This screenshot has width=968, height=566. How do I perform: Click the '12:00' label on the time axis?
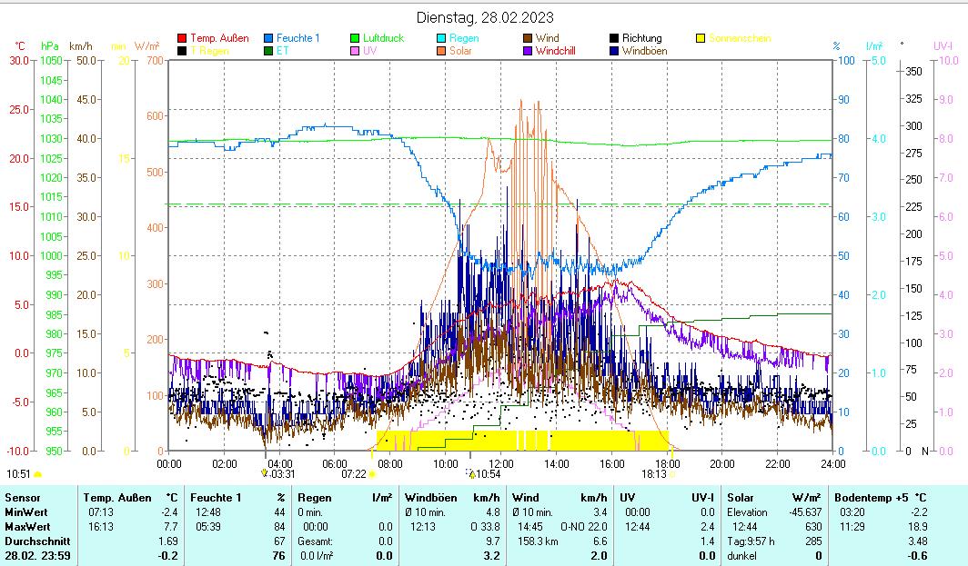point(500,463)
